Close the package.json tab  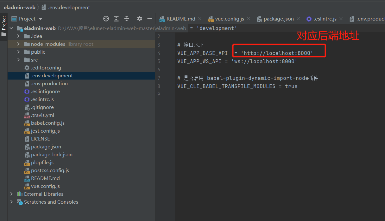point(298,19)
